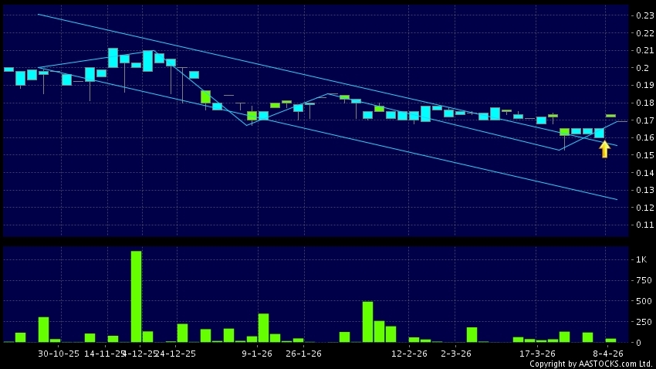Click the 12-2-26 date label
The width and height of the screenshot is (656, 369).
pos(410,353)
